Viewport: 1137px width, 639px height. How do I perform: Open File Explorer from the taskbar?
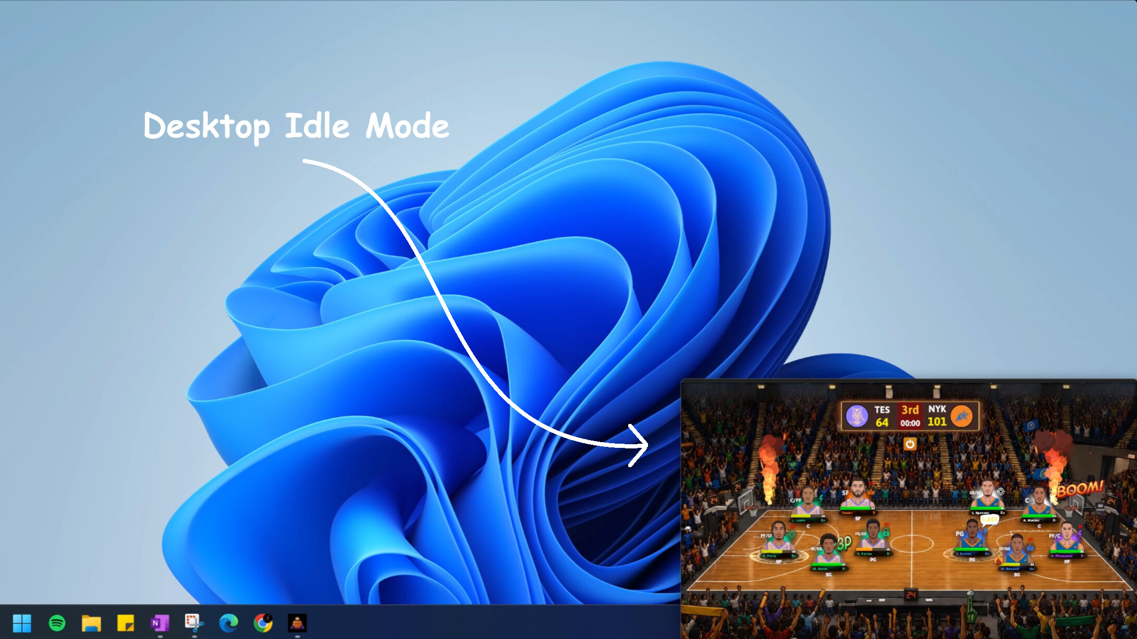click(x=91, y=623)
